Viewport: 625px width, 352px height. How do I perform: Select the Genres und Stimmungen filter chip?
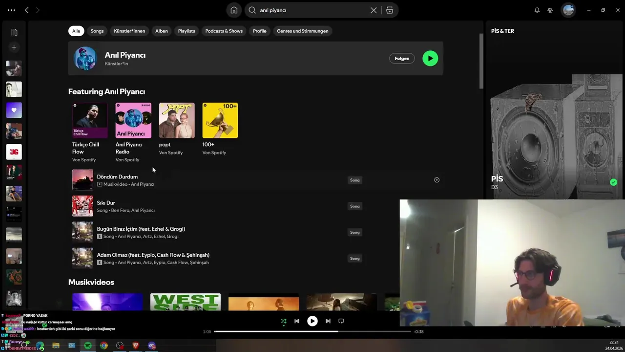[x=302, y=31]
